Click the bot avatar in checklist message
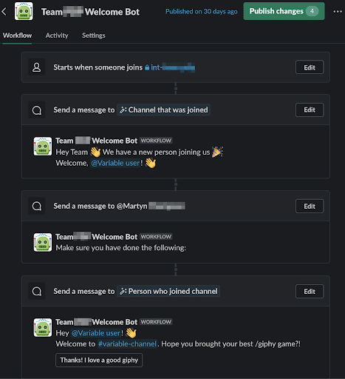 (x=43, y=242)
